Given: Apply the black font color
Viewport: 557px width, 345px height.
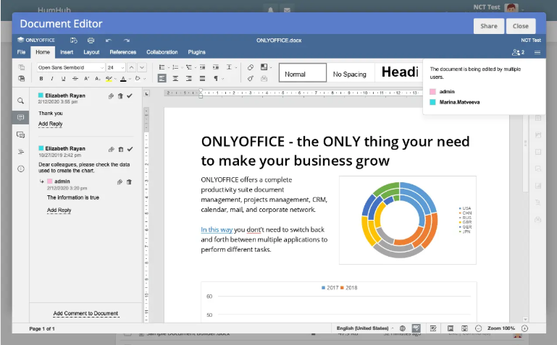Looking at the screenshot, I should 123,79.
